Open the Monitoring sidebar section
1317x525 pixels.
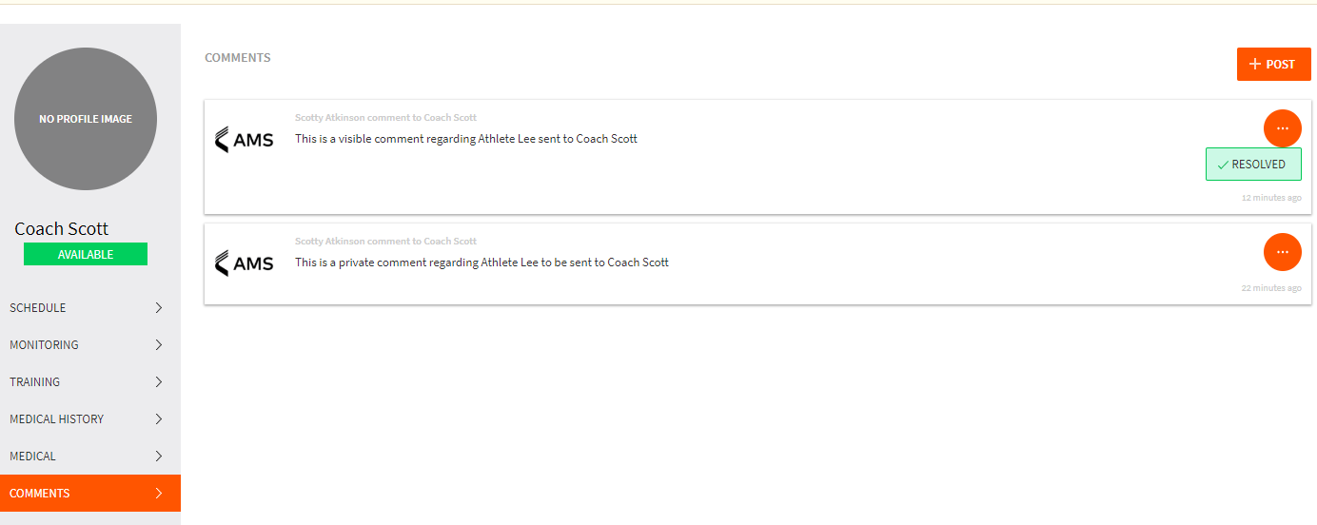pyautogui.click(x=90, y=344)
